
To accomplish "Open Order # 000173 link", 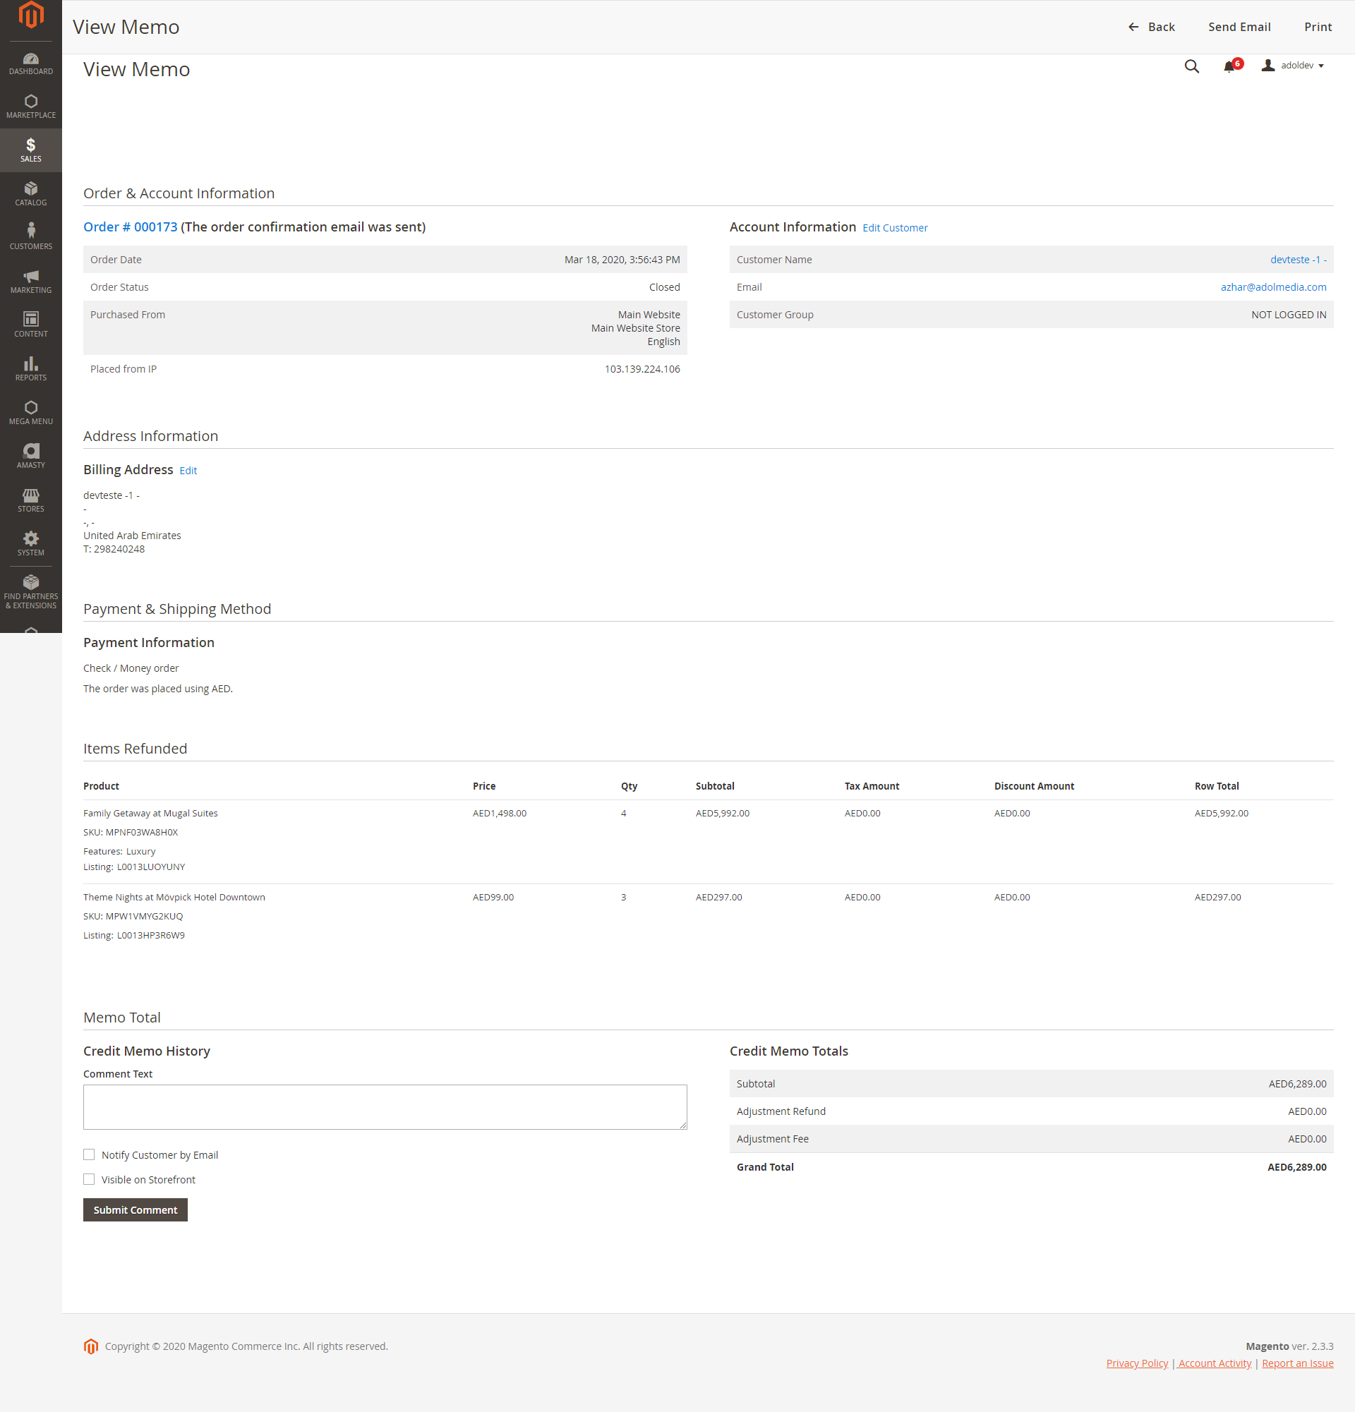I will (131, 227).
